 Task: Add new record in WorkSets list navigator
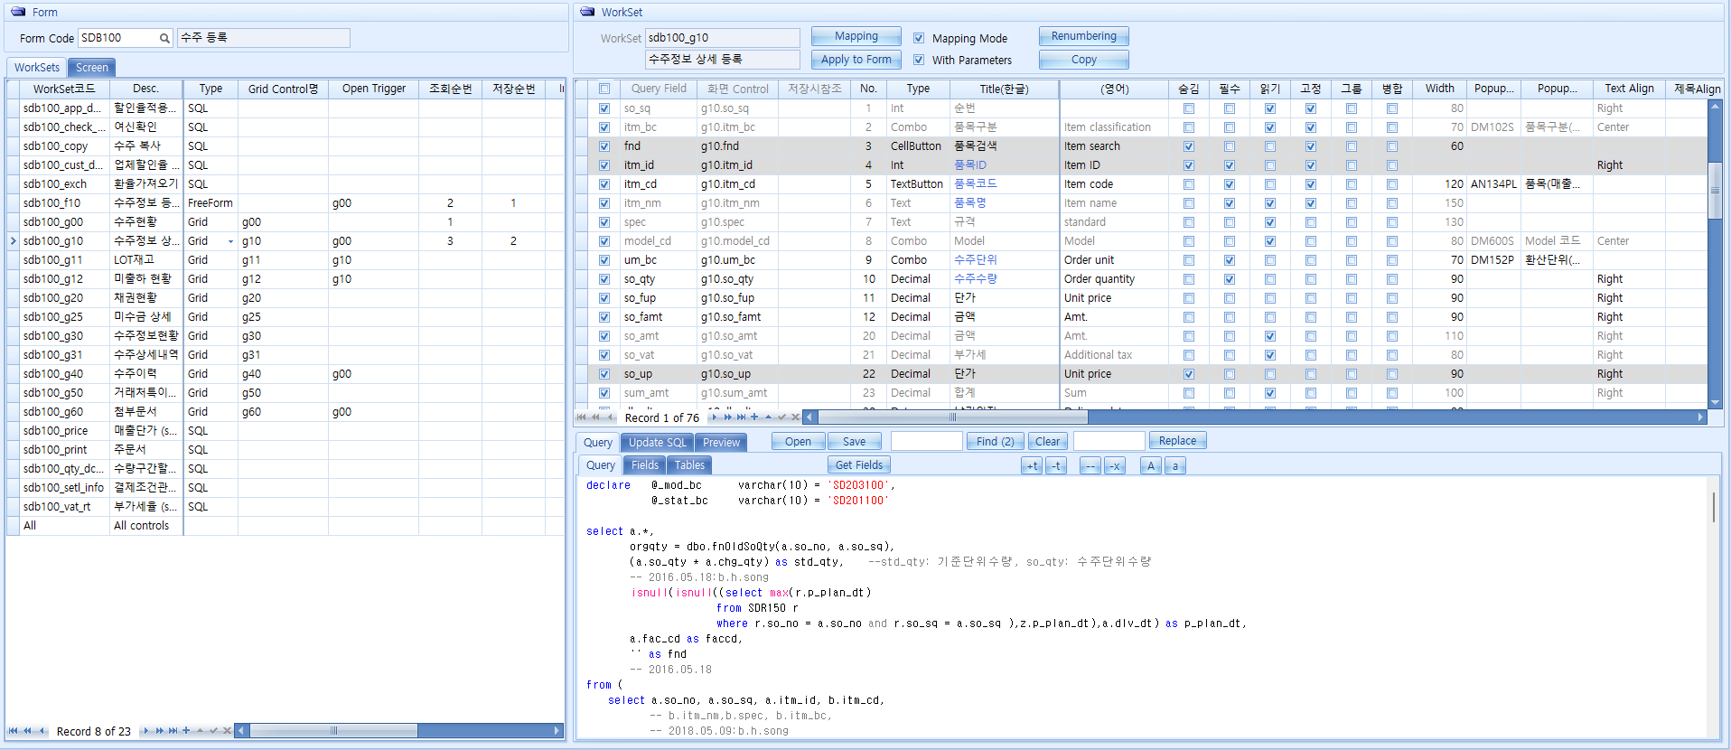click(186, 731)
